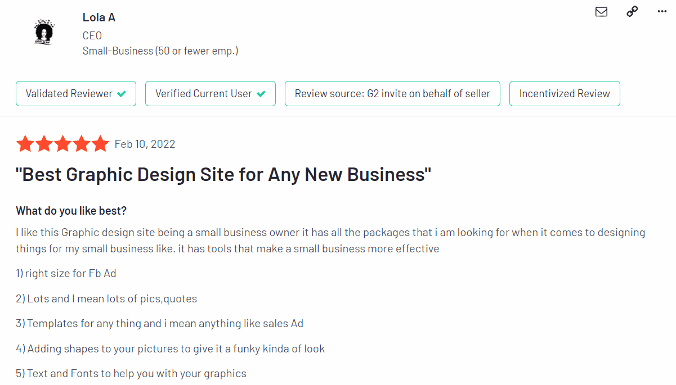Click the fourth orange rating star
This screenshot has height=385, width=676.
pyautogui.click(x=82, y=144)
